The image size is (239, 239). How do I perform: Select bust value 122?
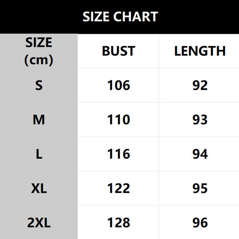[119, 189]
